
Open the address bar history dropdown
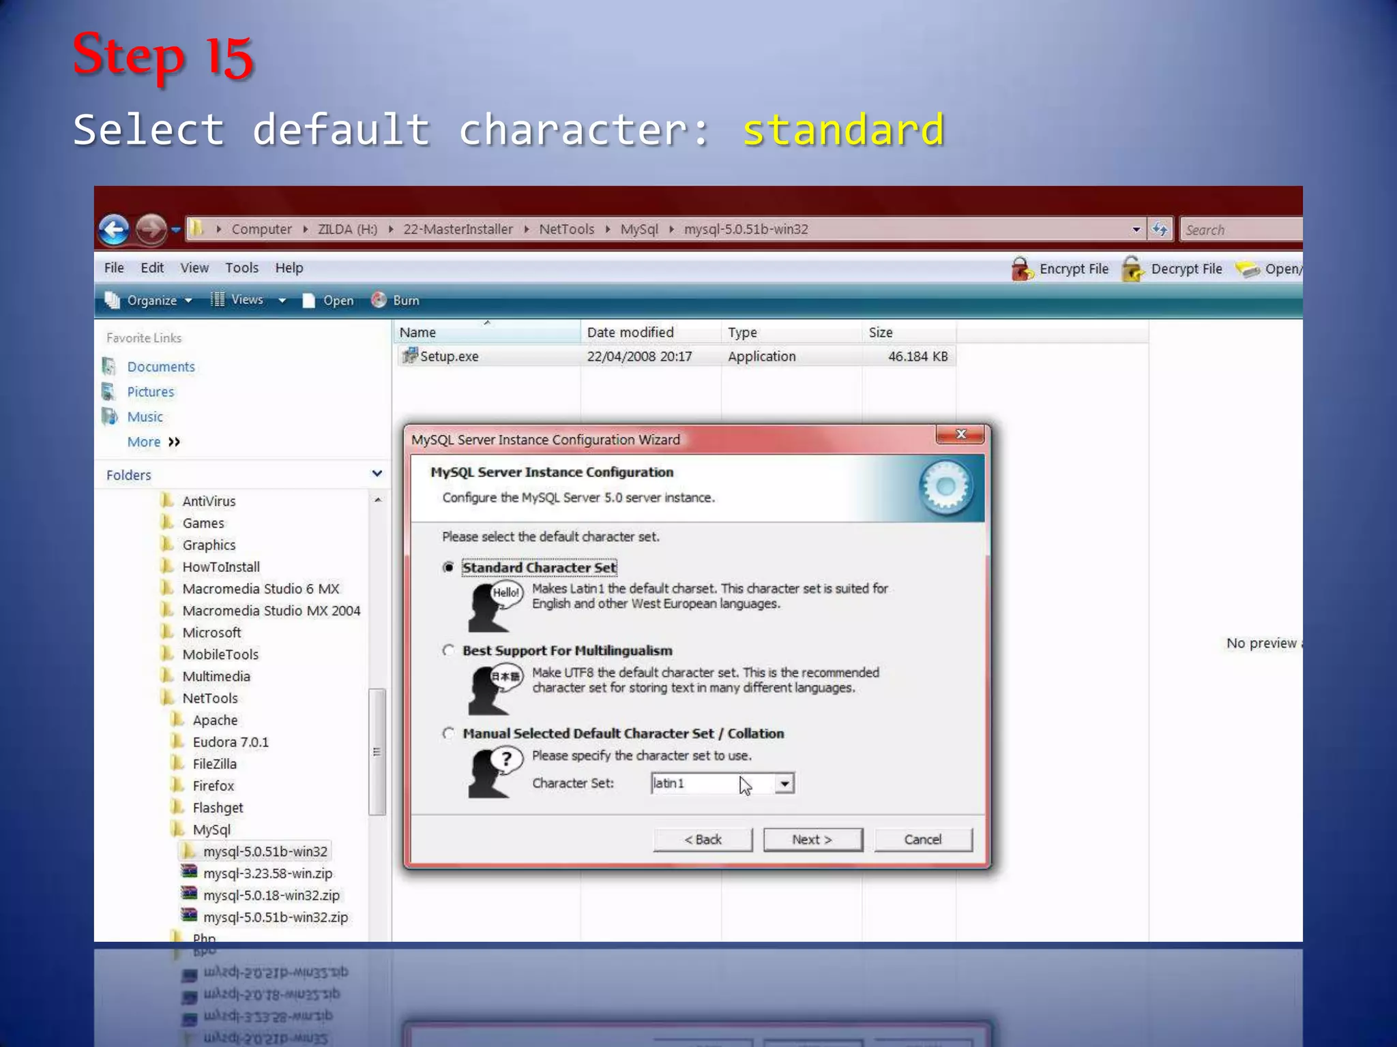1136,229
